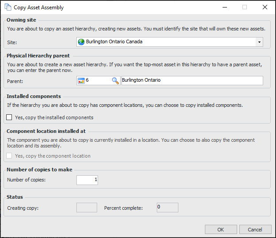This screenshot has width=276, height=238.
Task: Click the Creating copy status box
Action: pos(87,208)
